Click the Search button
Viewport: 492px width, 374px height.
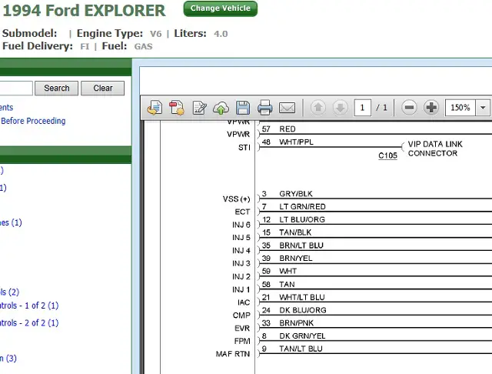[56, 88]
